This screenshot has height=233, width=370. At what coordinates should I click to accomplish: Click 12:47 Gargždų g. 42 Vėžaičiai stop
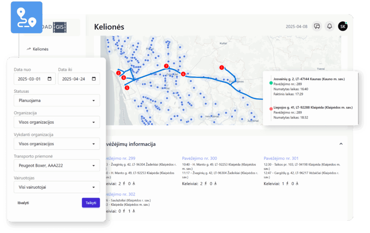click(x=301, y=175)
